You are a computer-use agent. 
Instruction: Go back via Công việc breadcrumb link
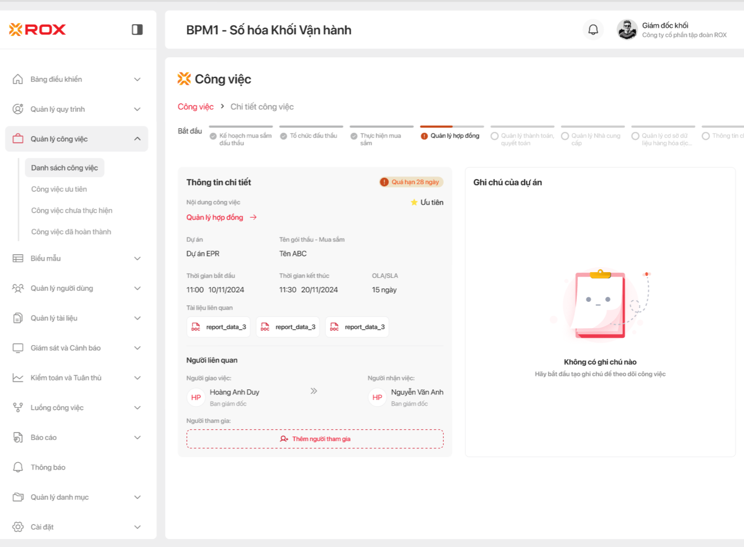pyautogui.click(x=195, y=107)
